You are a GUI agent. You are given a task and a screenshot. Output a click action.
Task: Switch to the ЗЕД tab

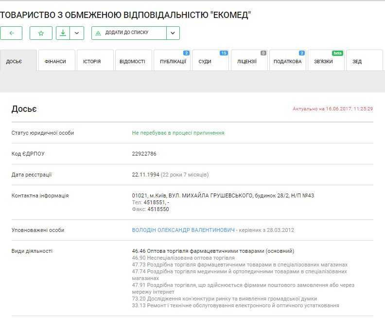pyautogui.click(x=364, y=61)
